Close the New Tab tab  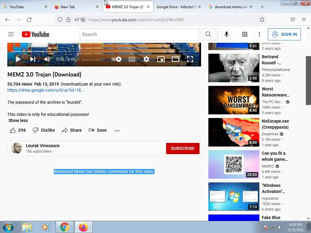pyautogui.click(x=97, y=7)
